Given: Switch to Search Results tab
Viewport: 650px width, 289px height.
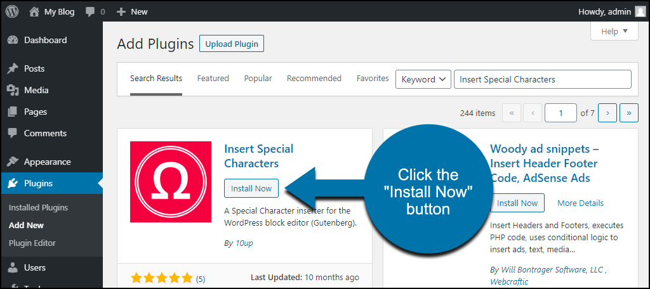Looking at the screenshot, I should click(x=156, y=78).
